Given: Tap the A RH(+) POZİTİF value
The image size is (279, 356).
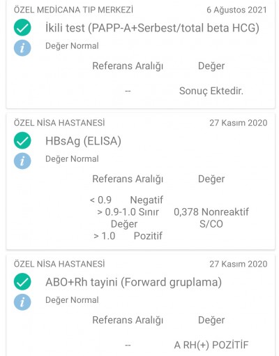Looking at the screenshot, I should (x=211, y=345).
